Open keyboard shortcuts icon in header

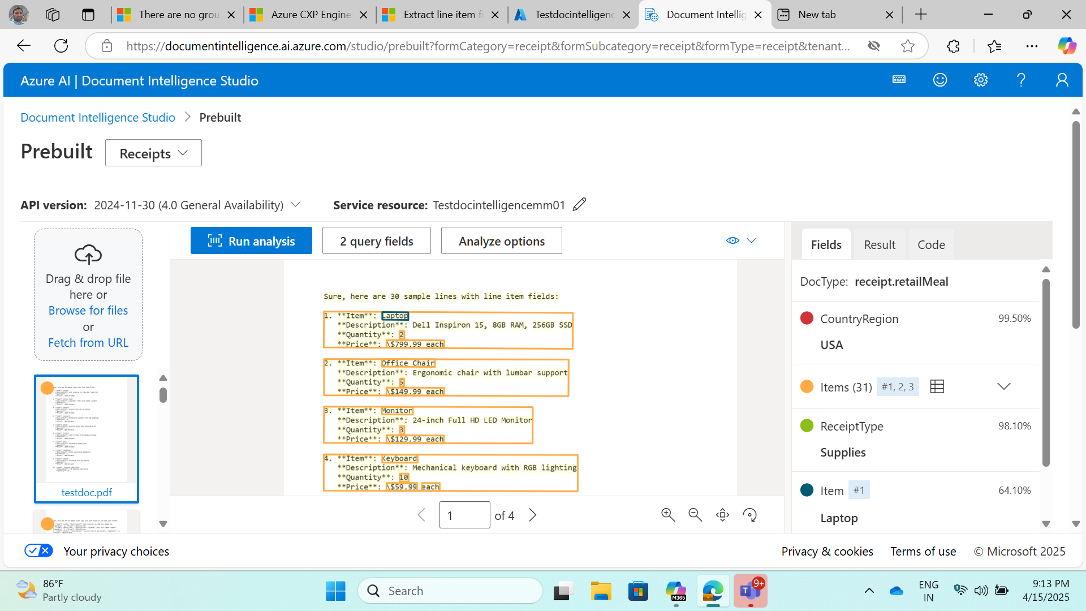(x=899, y=80)
